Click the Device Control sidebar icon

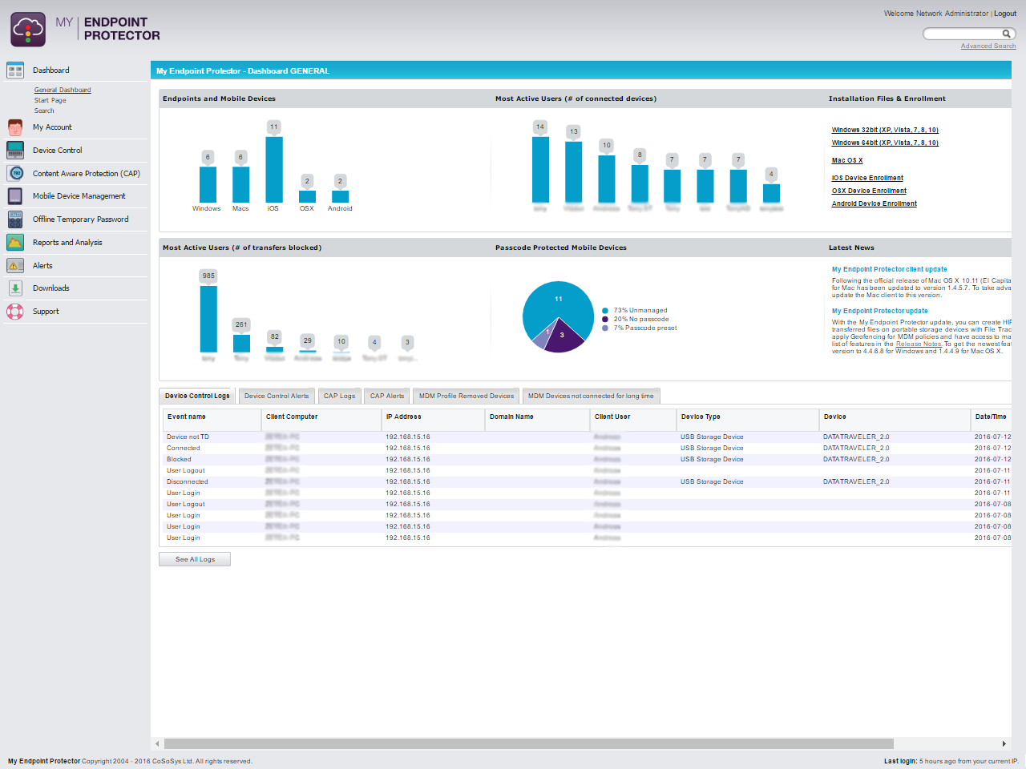[15, 151]
